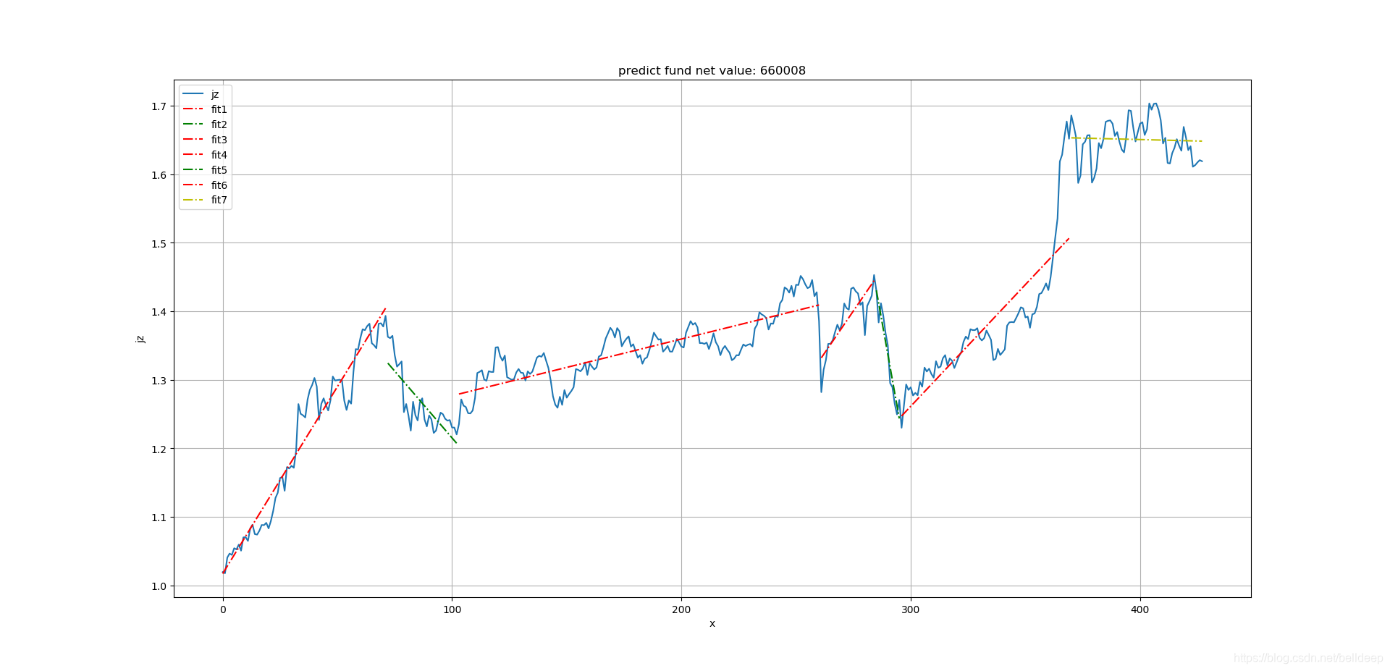Click the 'jz' legend entry
The height and width of the screenshot is (671, 1390).
click(x=201, y=95)
